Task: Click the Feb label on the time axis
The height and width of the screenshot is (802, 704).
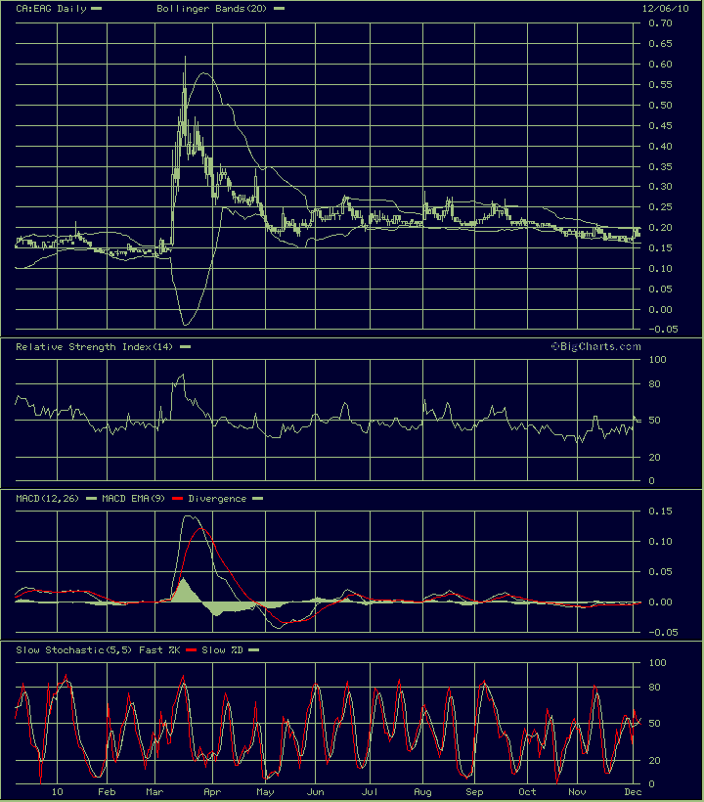Action: click(x=107, y=792)
